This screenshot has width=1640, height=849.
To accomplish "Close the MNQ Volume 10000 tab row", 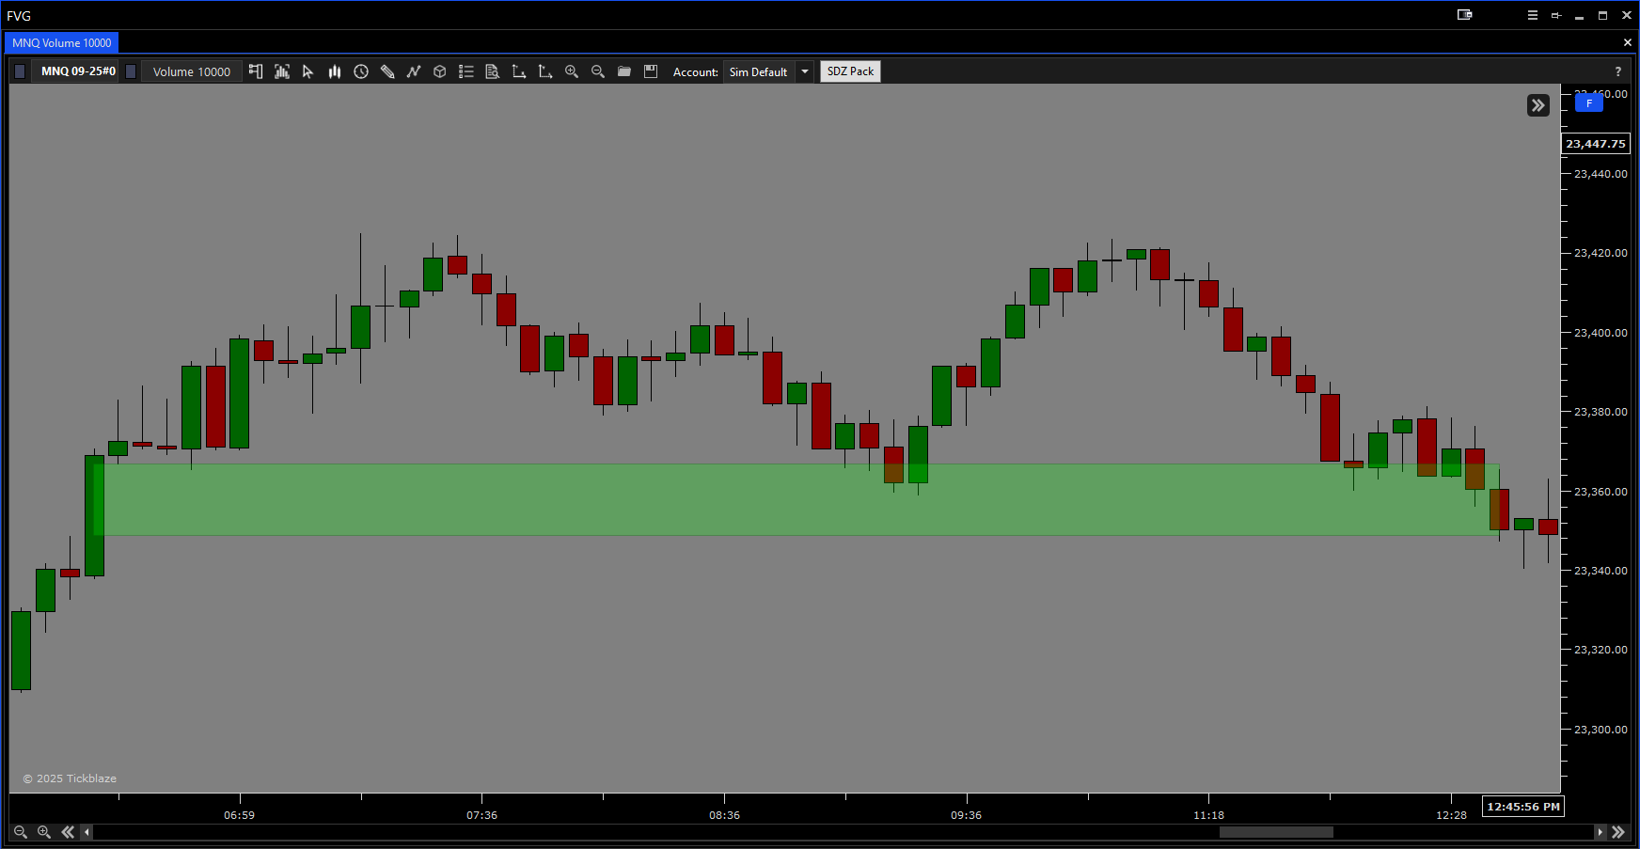I will 1628,42.
